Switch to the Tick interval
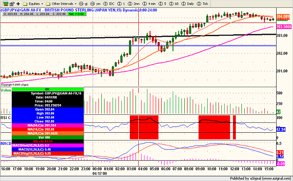The image size is (293, 181). pos(203,4)
